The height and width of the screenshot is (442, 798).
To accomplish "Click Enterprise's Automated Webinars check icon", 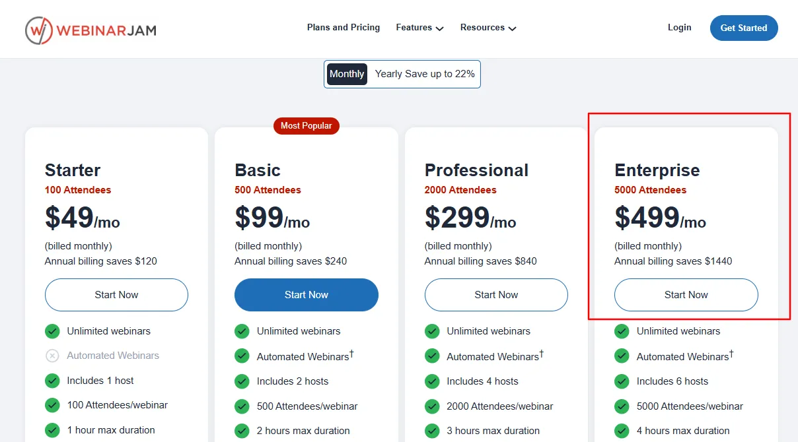I will pyautogui.click(x=622, y=356).
